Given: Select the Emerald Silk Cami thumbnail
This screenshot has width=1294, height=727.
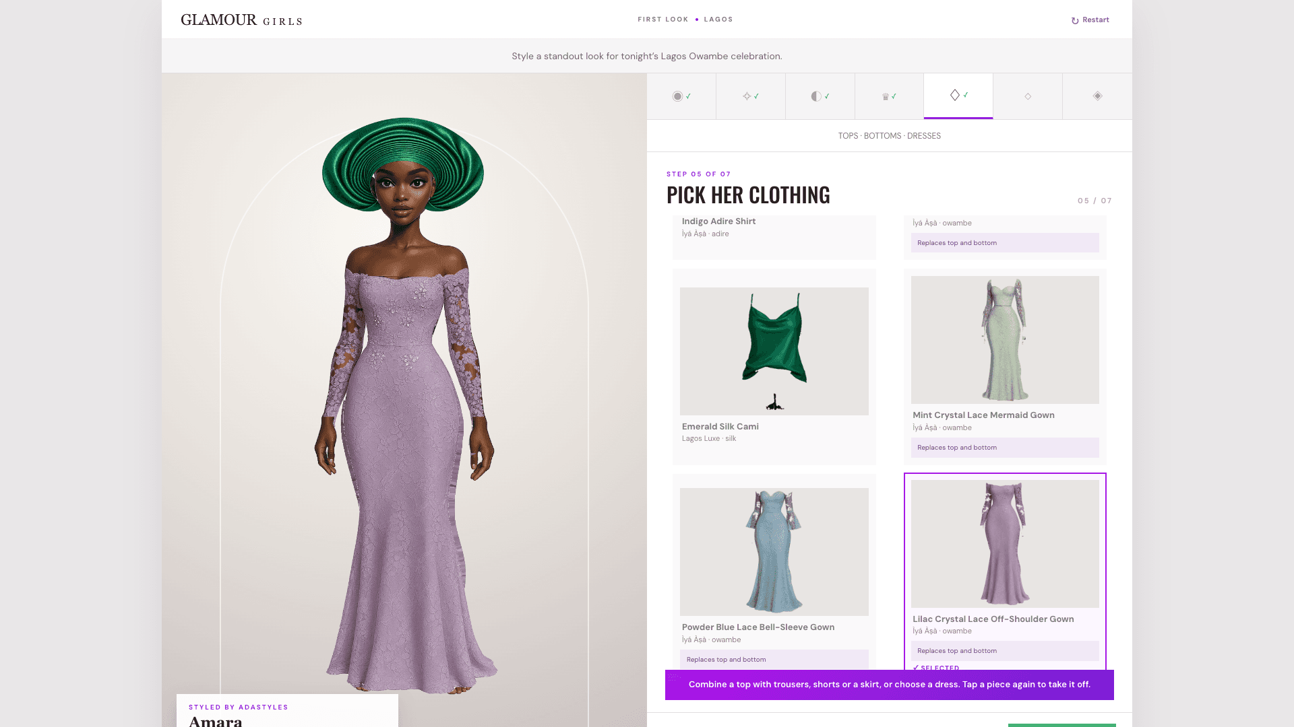Looking at the screenshot, I should pos(774,351).
